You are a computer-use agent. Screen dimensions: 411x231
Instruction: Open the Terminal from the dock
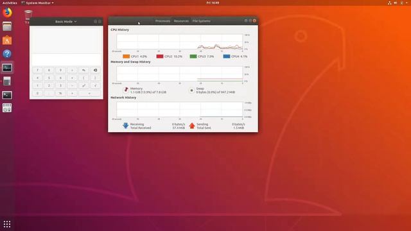point(7,95)
